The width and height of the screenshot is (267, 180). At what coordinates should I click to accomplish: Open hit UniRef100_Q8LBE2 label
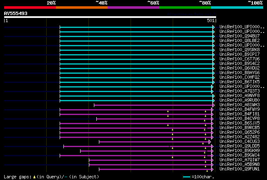coord(239,40)
